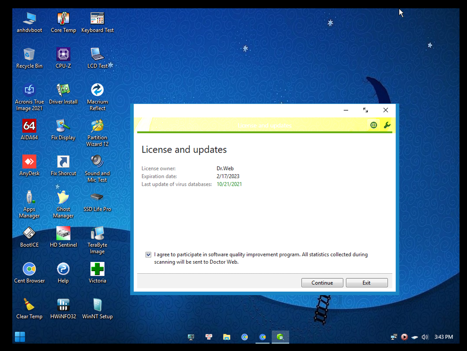467x351 pixels.
Task: Launch HD Sentinel from desktop
Action: pyautogui.click(x=63, y=237)
